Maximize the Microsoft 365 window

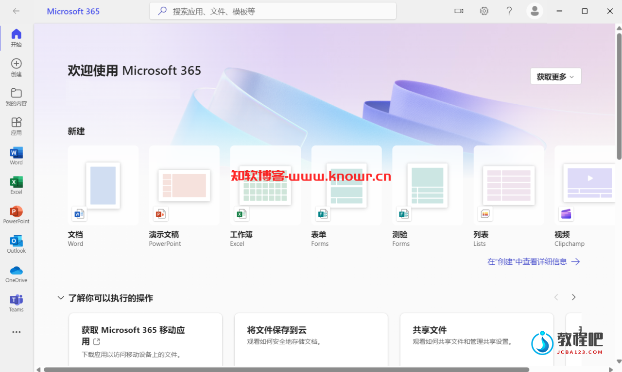pos(585,11)
